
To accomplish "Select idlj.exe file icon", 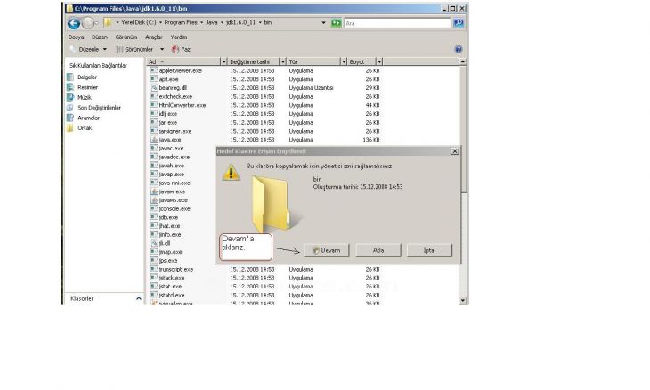I will pyautogui.click(x=154, y=114).
